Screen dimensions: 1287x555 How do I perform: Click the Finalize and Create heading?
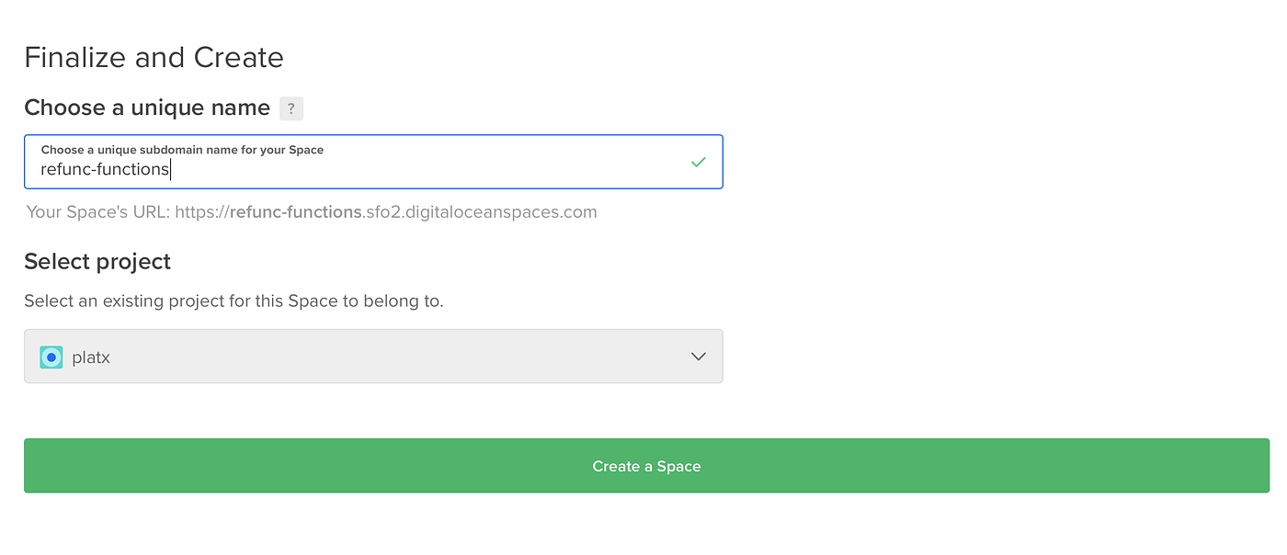click(x=154, y=57)
